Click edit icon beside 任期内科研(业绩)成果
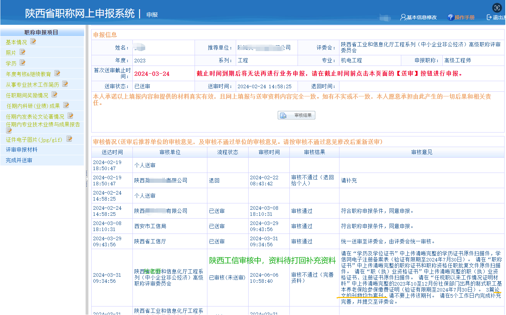Screen dimensions: 506x315 [x=66, y=105]
